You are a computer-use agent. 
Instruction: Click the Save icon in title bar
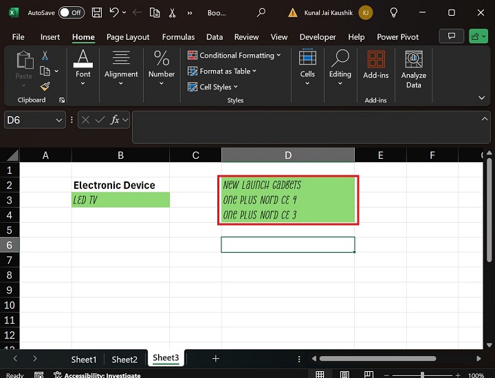[x=97, y=12]
